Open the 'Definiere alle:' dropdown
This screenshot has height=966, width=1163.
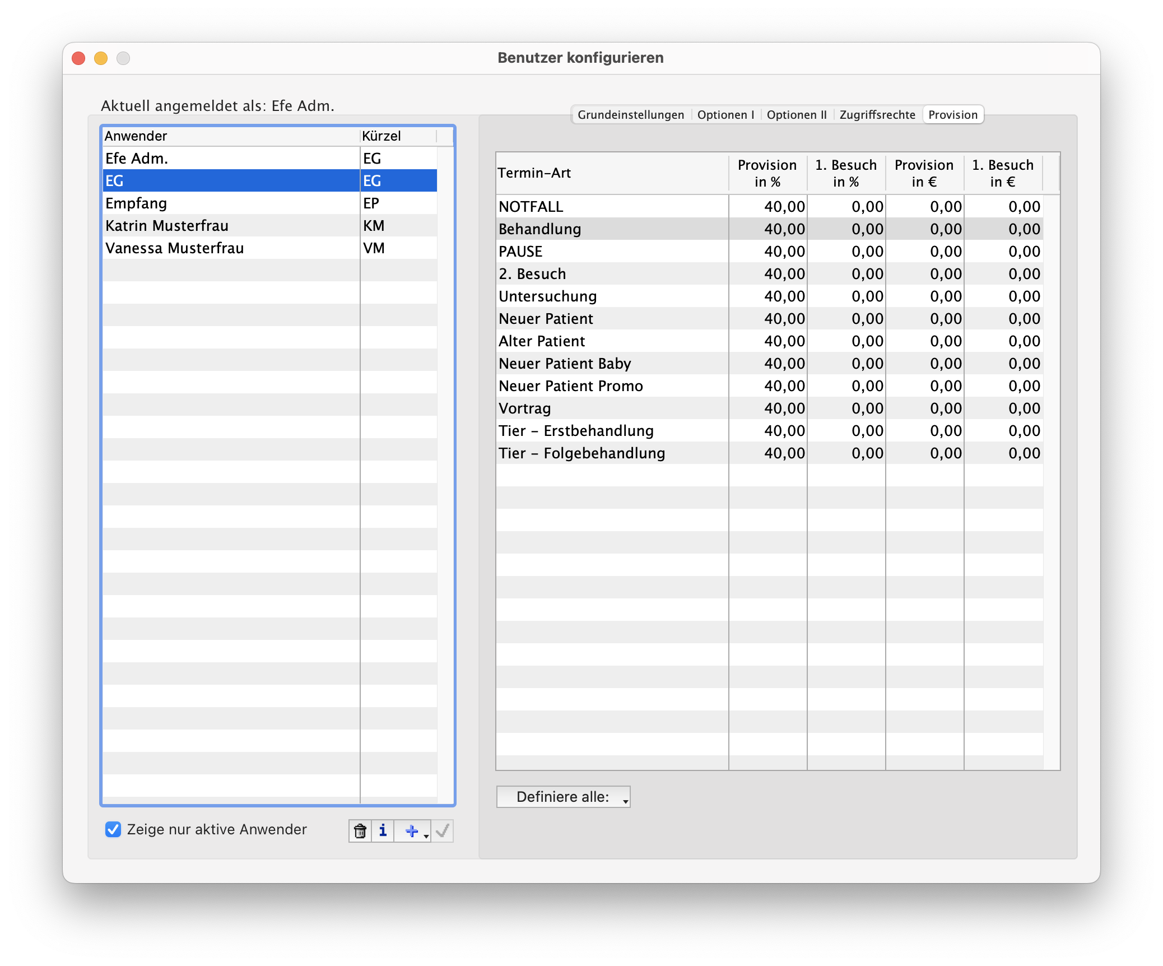563,797
